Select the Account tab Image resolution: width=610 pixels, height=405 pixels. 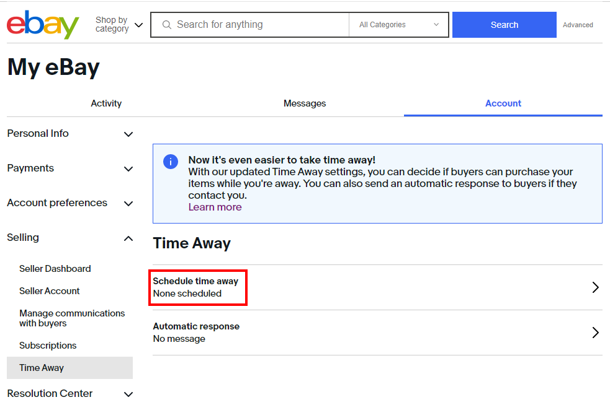pos(503,103)
